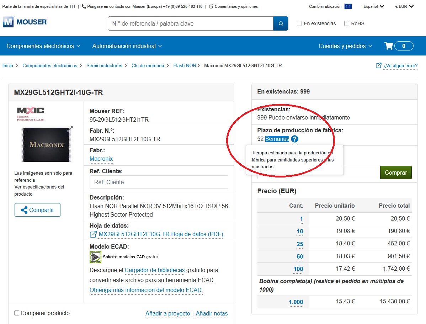Screen dimensions: 426x324
Task: Click the 'Cambiar ubicación' link
Action: 325,6
